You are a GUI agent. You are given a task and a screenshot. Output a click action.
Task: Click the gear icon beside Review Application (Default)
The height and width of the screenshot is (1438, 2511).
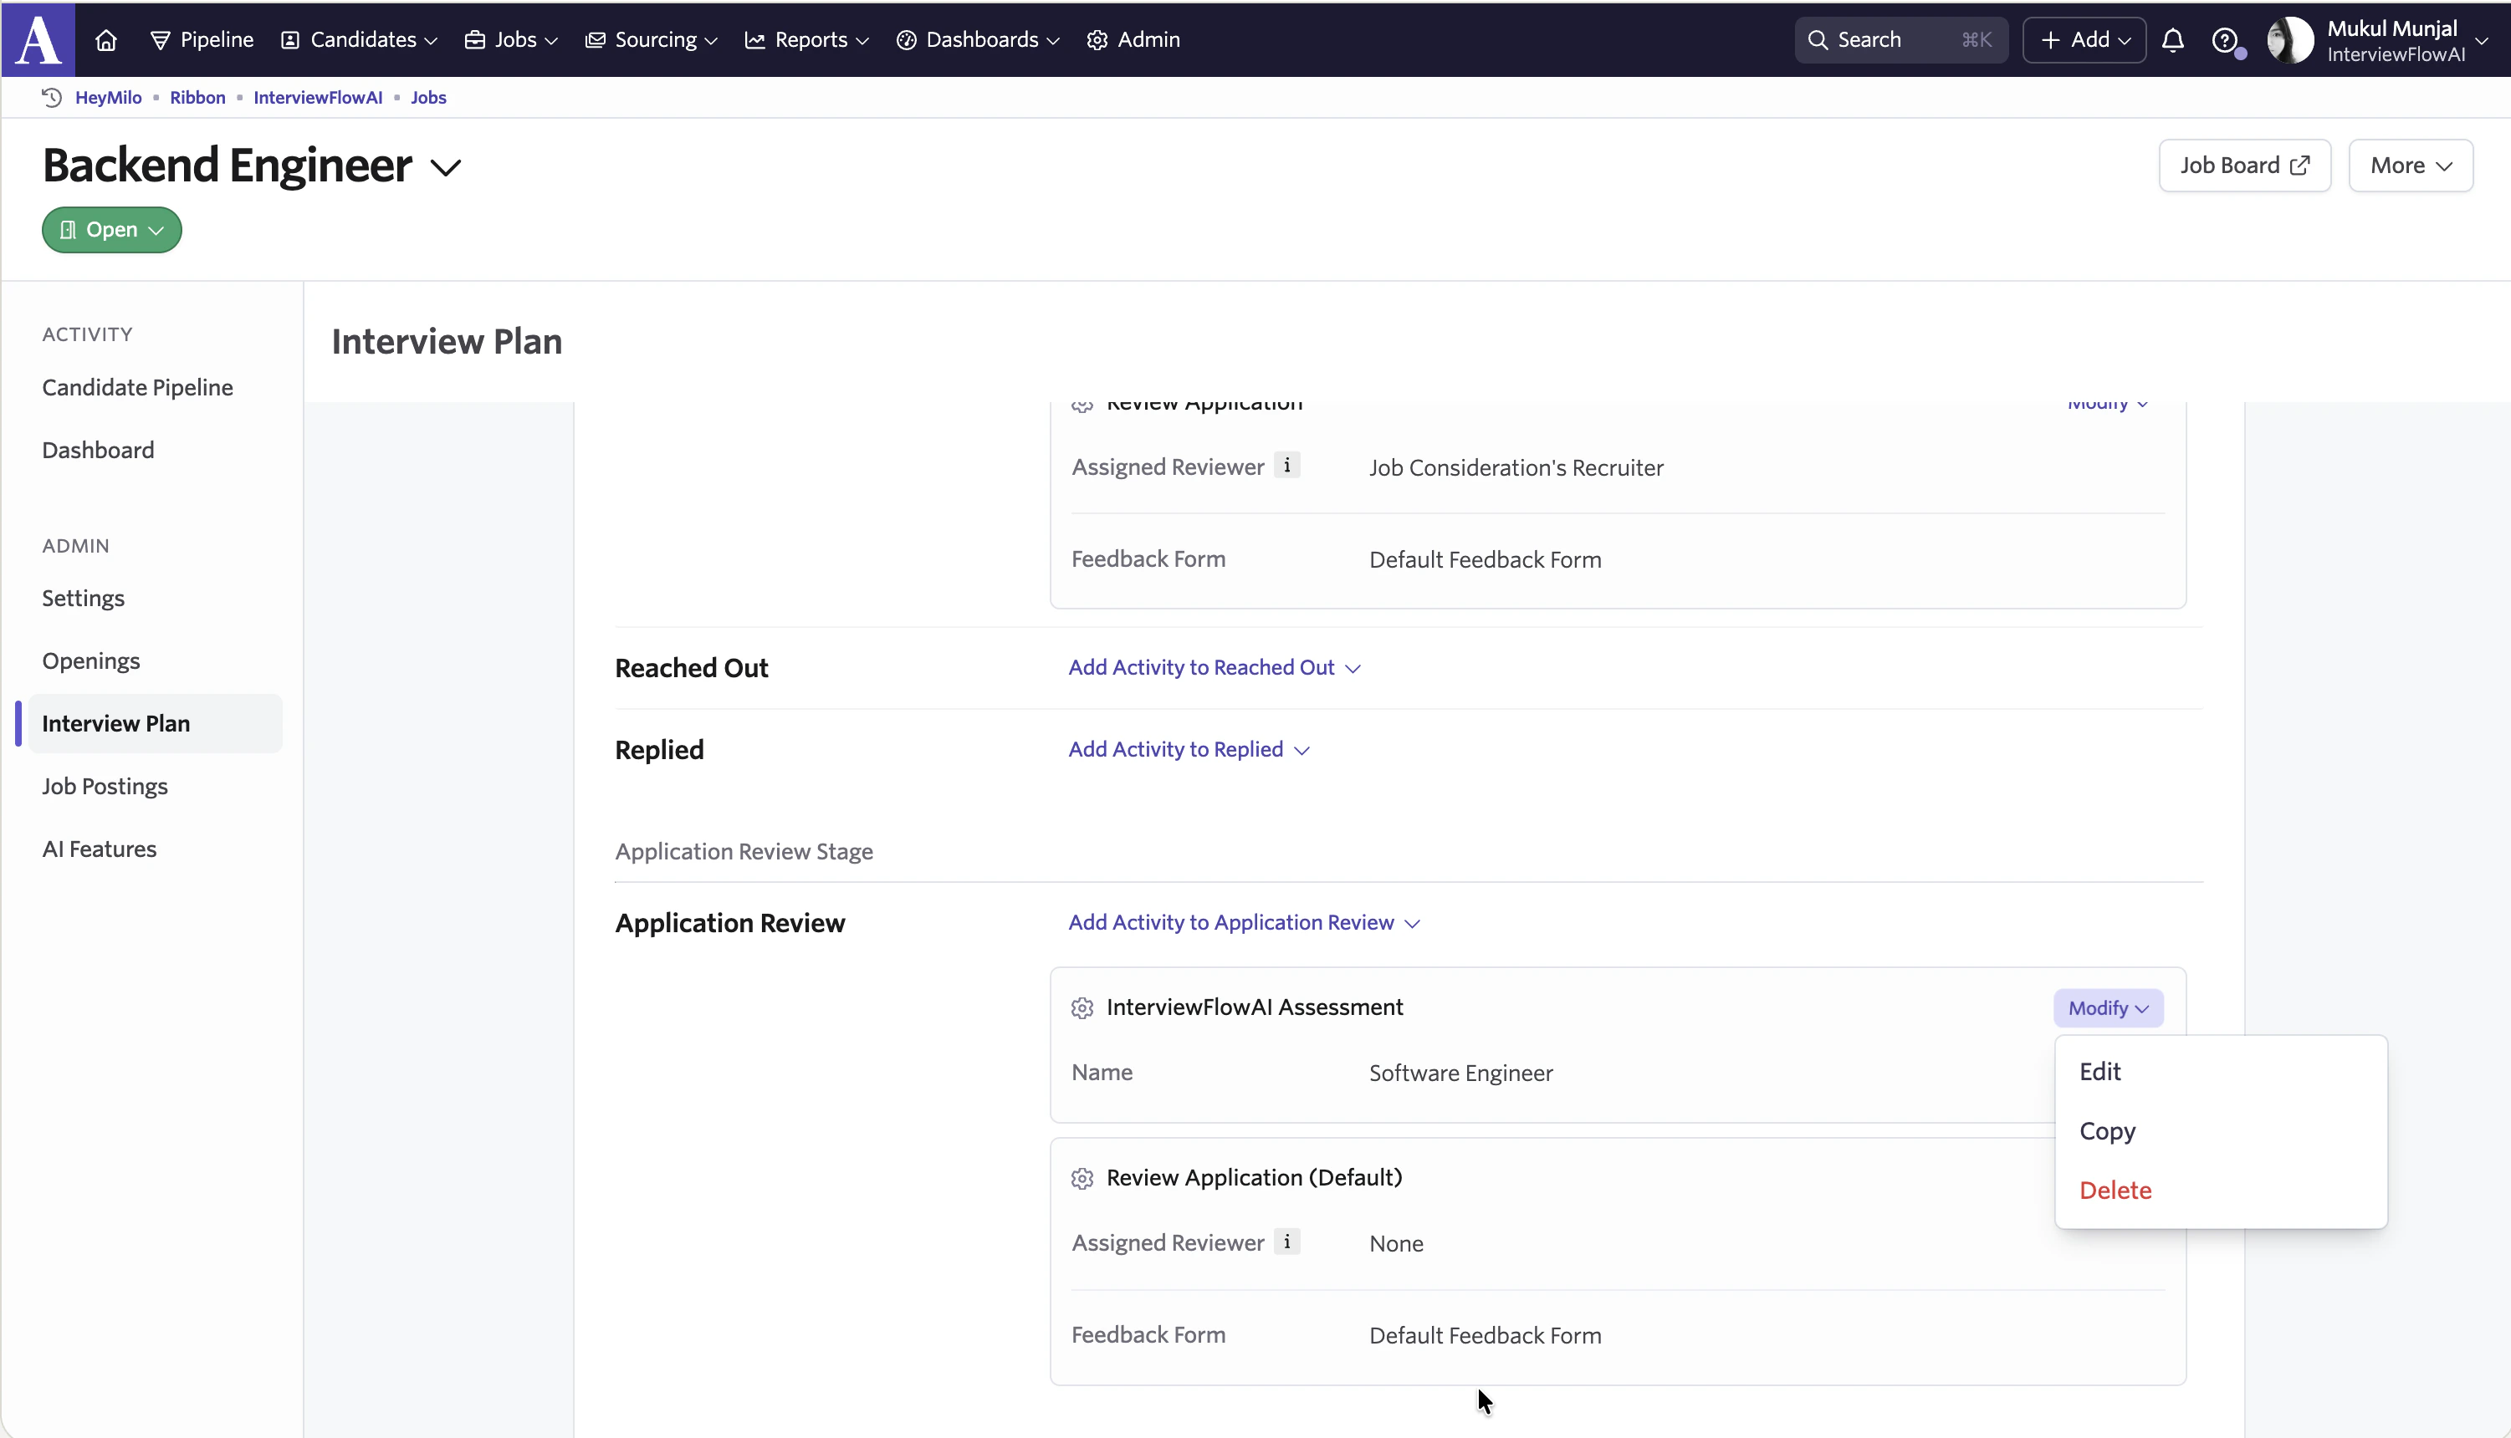click(x=1082, y=1177)
